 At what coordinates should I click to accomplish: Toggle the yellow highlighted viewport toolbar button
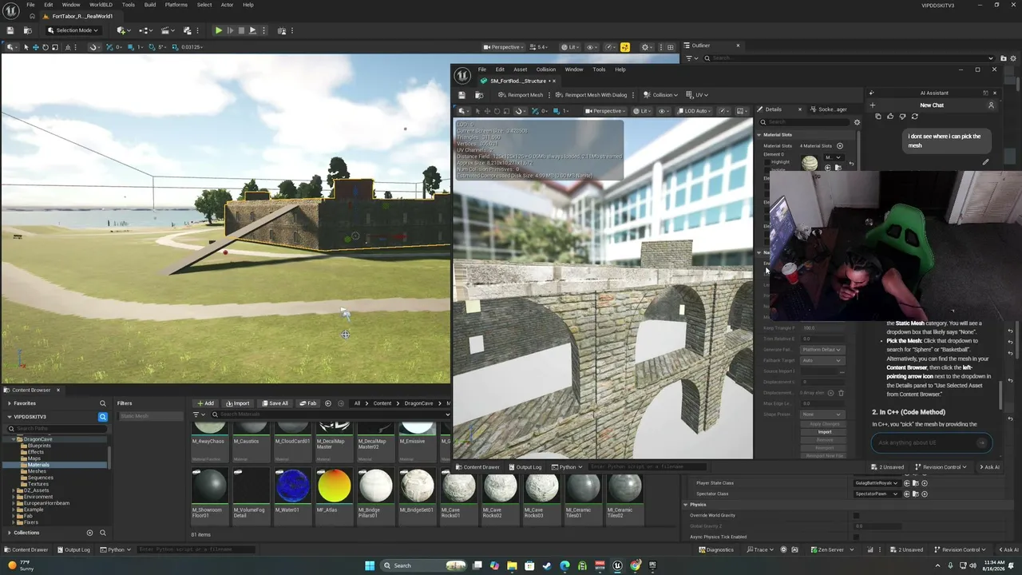(x=624, y=47)
